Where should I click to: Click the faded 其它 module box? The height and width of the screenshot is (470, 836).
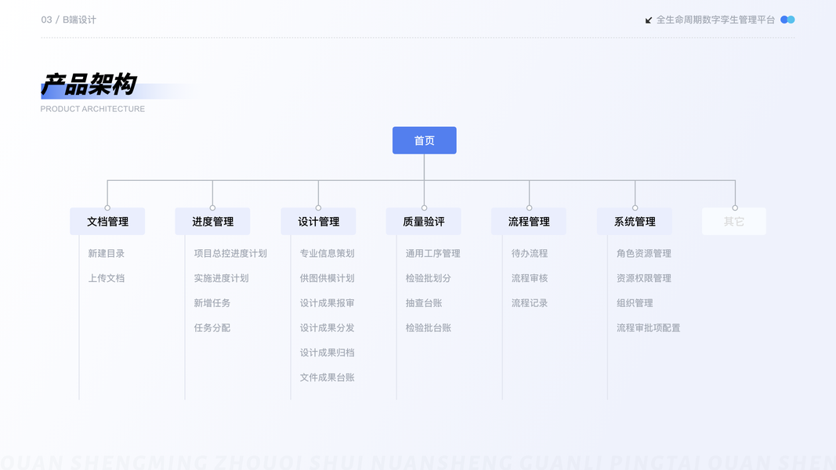734,221
